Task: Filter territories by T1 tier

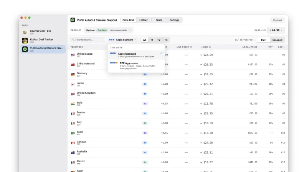Action: click(x=152, y=40)
